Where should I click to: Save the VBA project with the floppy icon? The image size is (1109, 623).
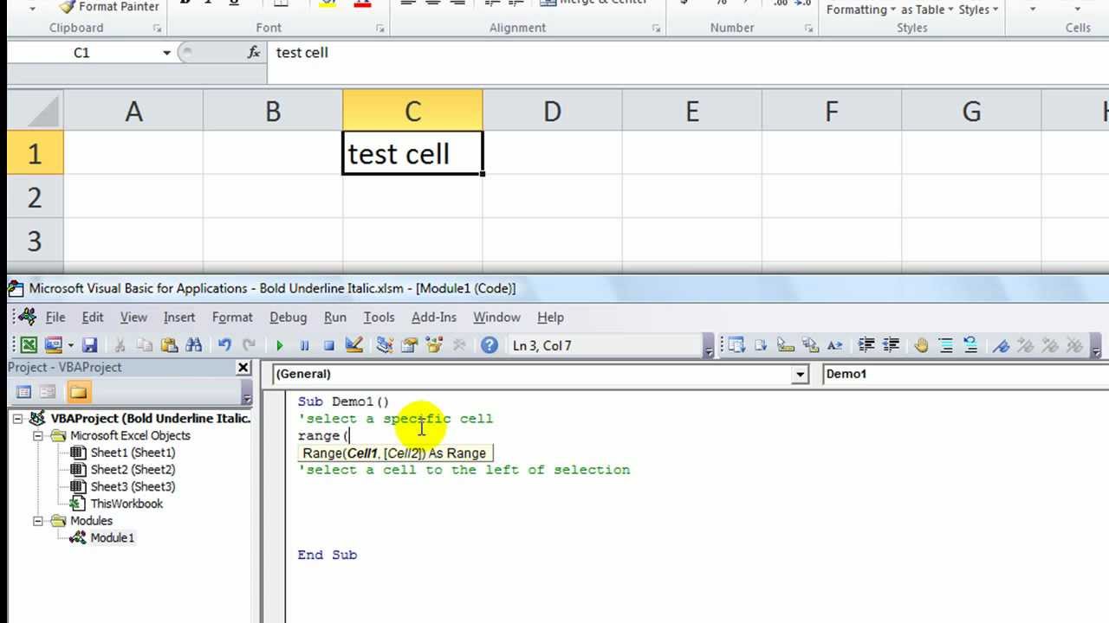click(x=89, y=345)
